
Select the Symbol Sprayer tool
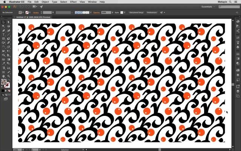tap(3, 68)
